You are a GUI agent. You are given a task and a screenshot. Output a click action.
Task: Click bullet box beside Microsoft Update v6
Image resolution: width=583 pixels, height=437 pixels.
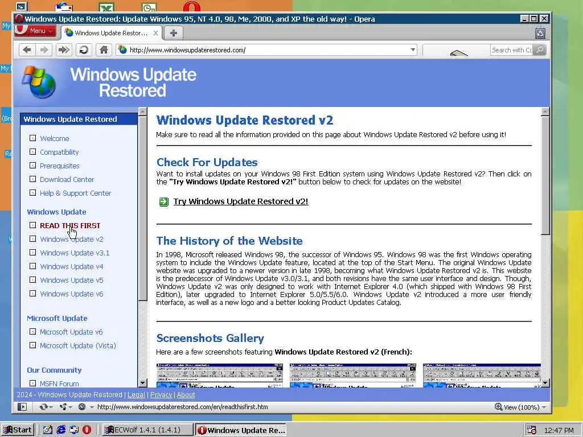[x=32, y=332]
